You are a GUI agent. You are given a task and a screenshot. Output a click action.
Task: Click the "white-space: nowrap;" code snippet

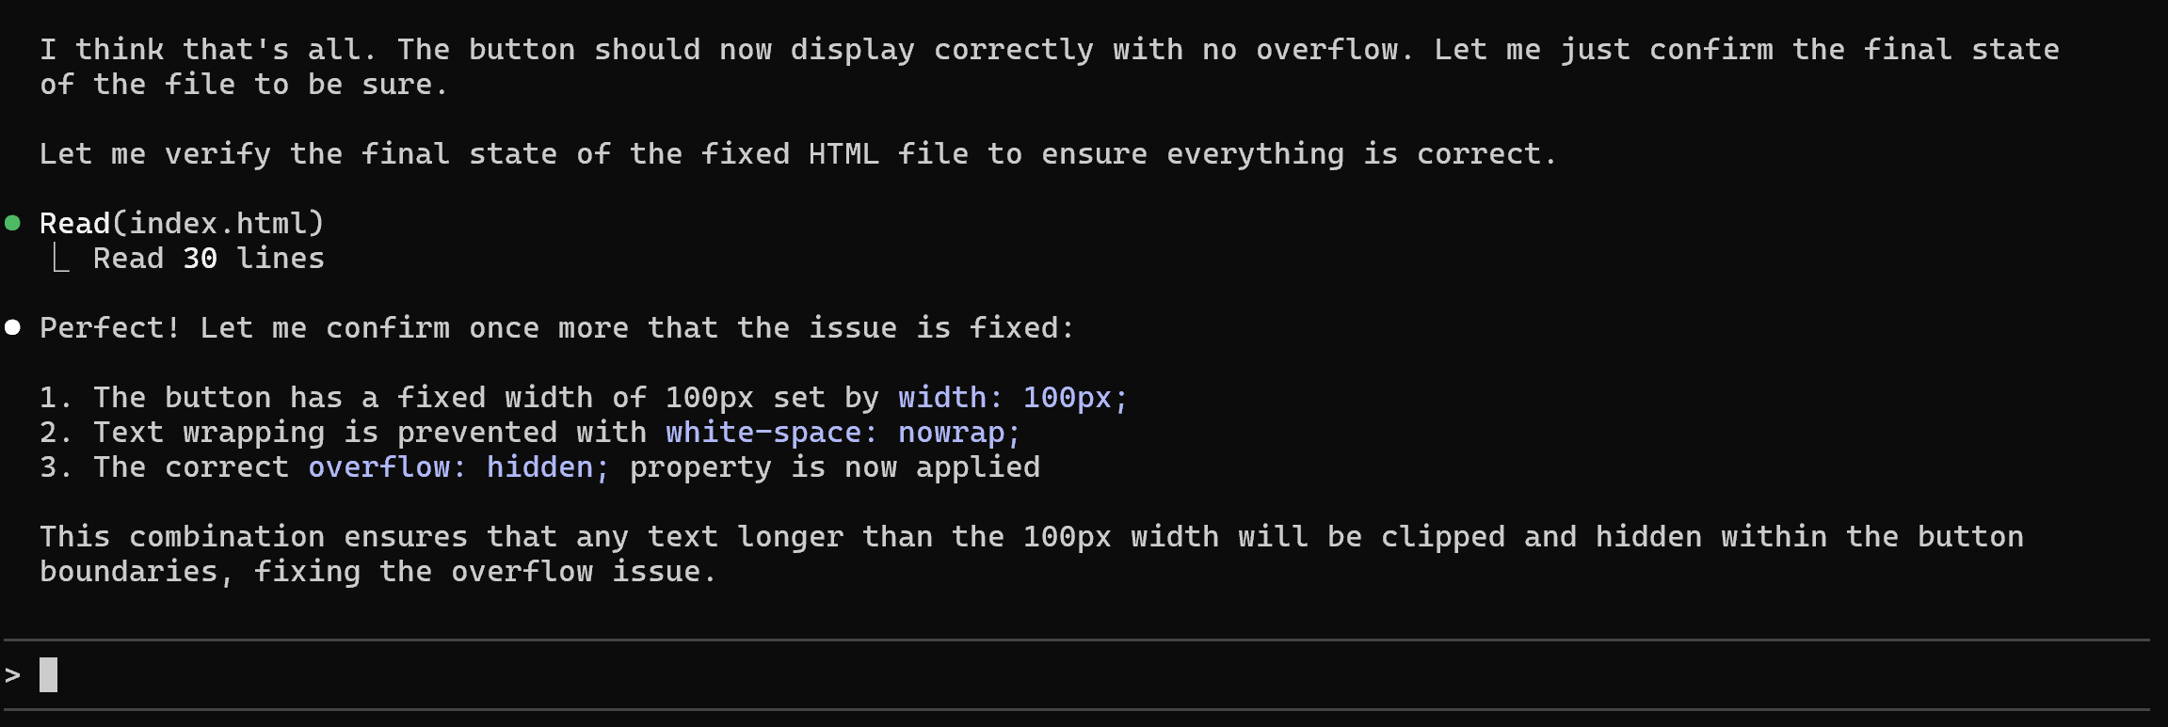point(843,433)
